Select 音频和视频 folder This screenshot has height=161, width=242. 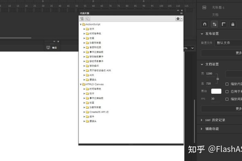[x=95, y=47]
